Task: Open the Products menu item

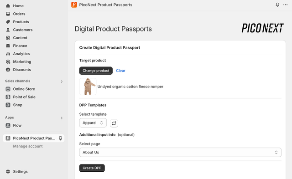Action: 21,22
